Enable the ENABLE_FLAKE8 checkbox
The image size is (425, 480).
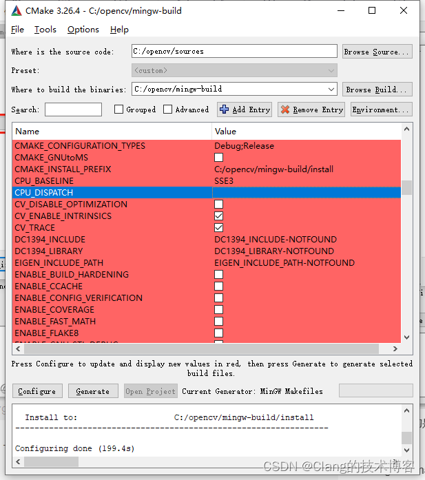point(218,333)
